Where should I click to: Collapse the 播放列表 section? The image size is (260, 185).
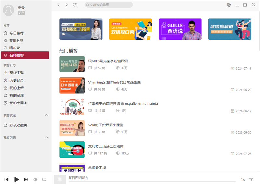[46, 138]
